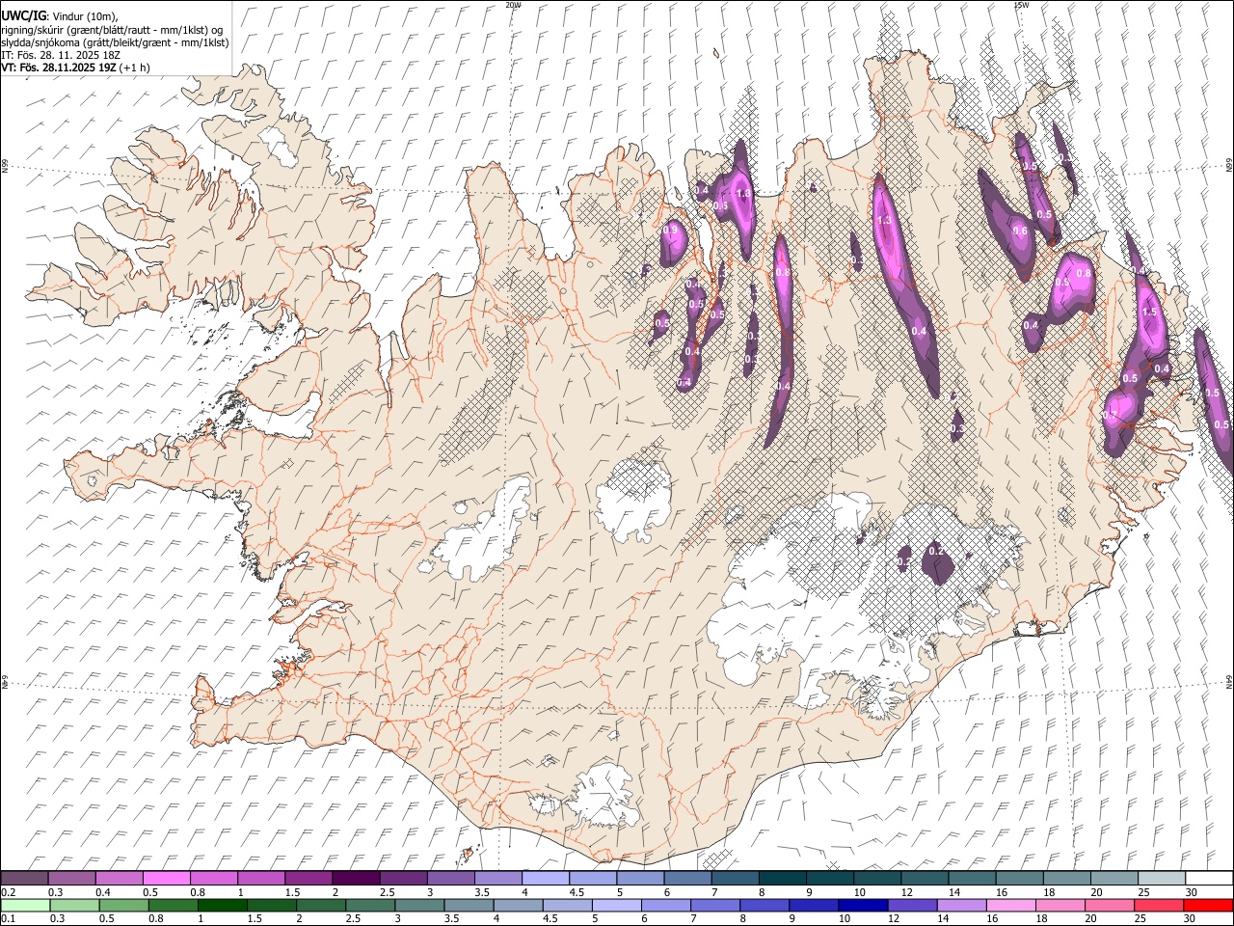This screenshot has height=926, width=1234.
Task: Click the '20' label in the snow legend row
Action: [1096, 892]
